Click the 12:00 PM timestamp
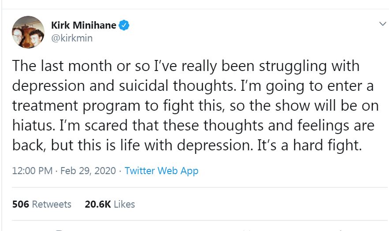Image resolution: width=389 pixels, height=231 pixels. pos(32,171)
